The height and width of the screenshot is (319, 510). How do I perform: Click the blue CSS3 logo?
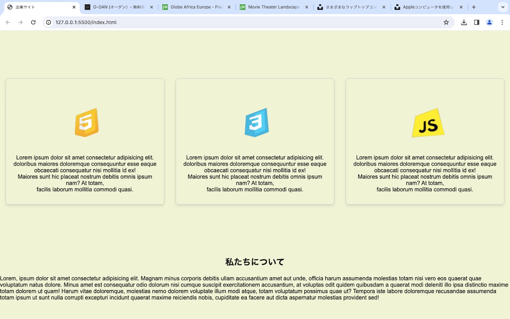click(x=257, y=122)
